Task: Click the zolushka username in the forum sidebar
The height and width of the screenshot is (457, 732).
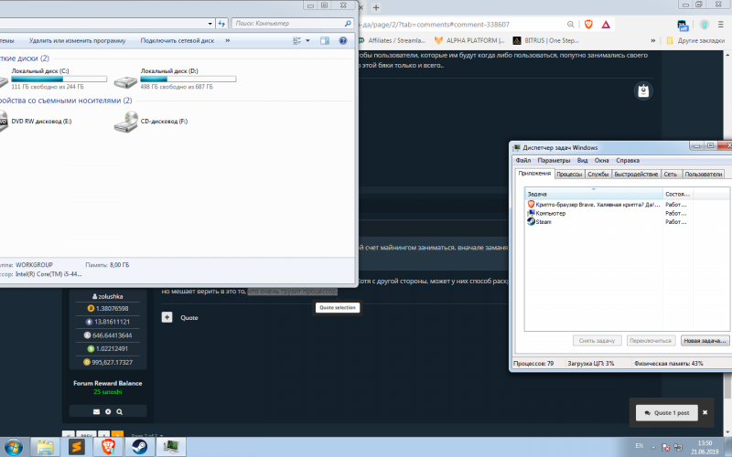Action: point(108,296)
